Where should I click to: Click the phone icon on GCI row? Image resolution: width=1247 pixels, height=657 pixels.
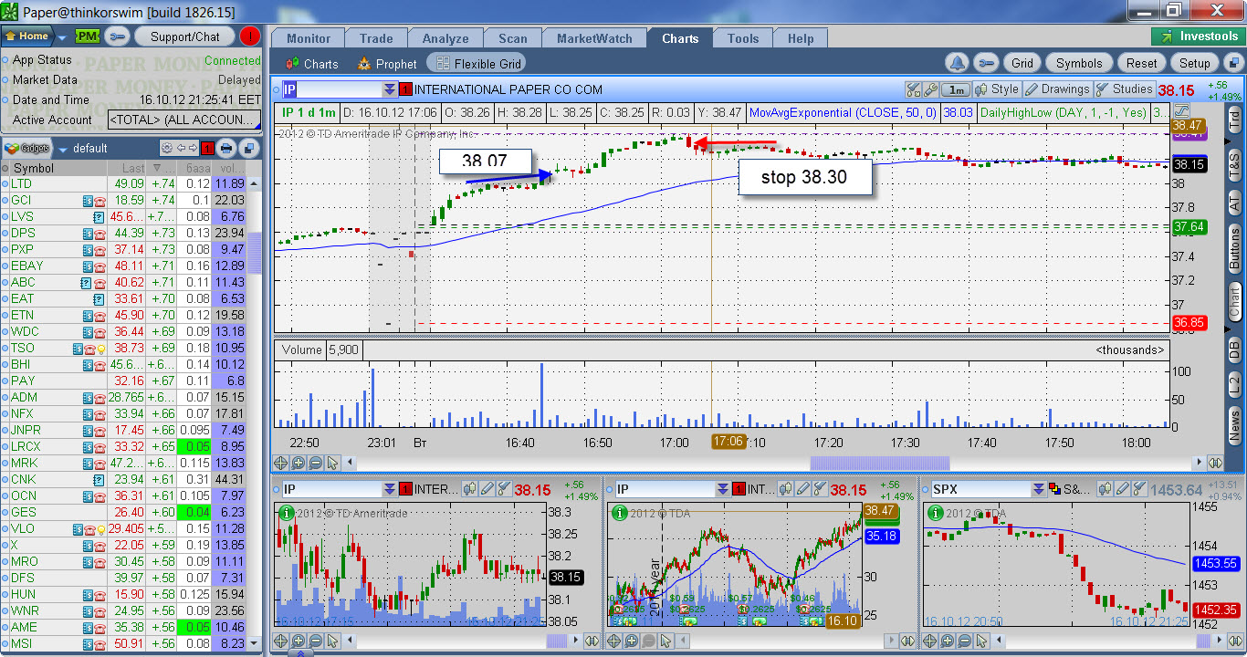[100, 200]
